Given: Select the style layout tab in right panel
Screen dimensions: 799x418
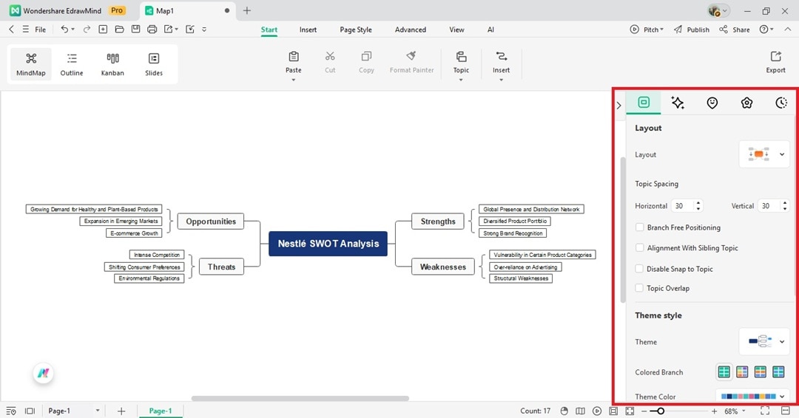Looking at the screenshot, I should (x=644, y=102).
